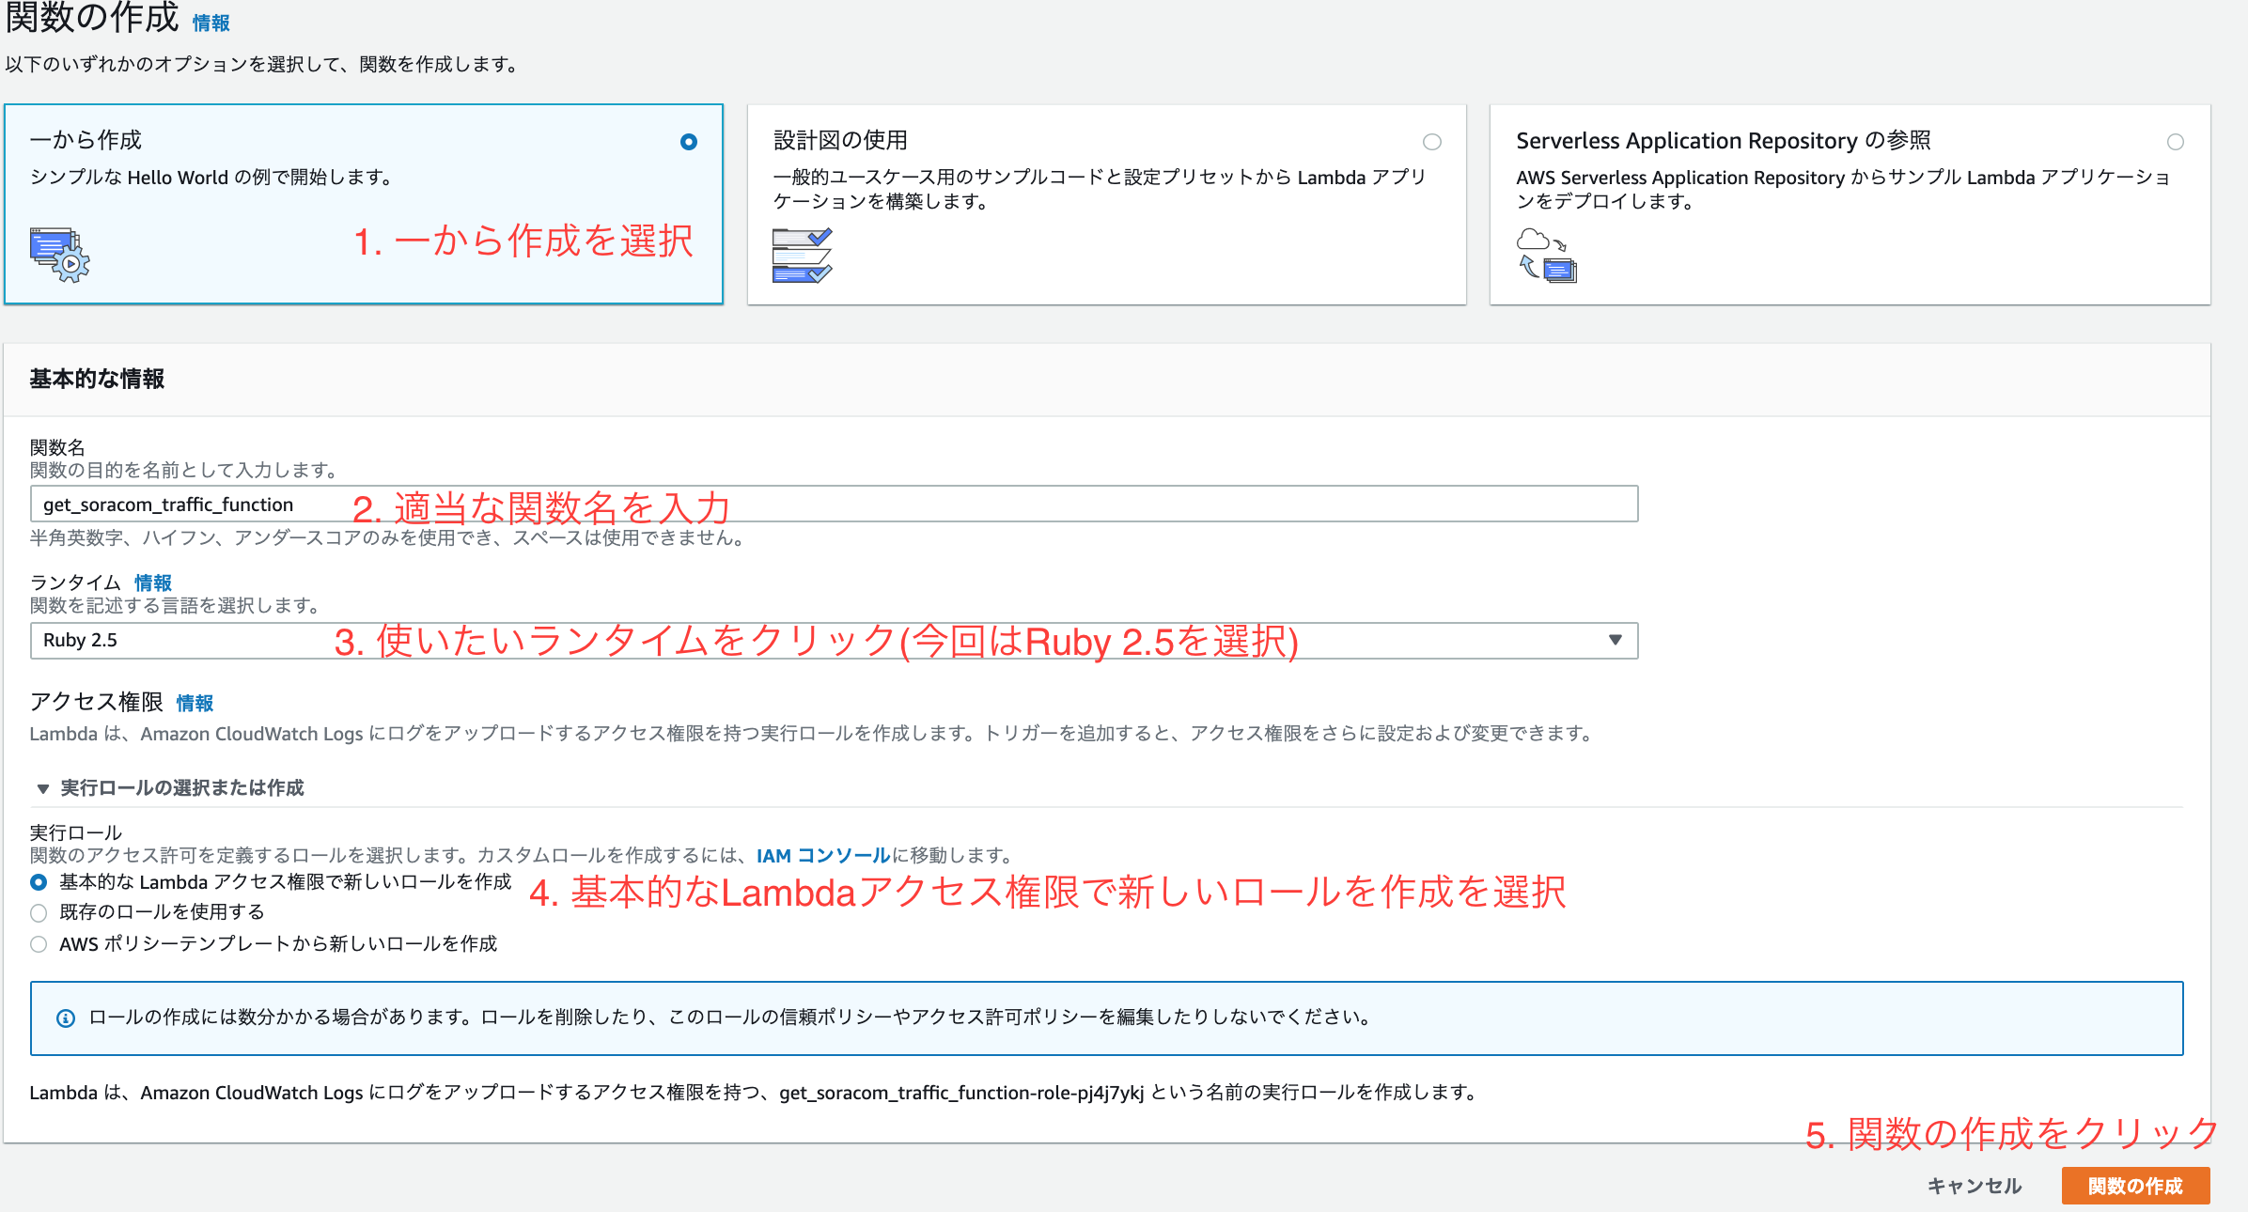
Task: Click the info circle icon in role notice
Action: (x=66, y=1018)
